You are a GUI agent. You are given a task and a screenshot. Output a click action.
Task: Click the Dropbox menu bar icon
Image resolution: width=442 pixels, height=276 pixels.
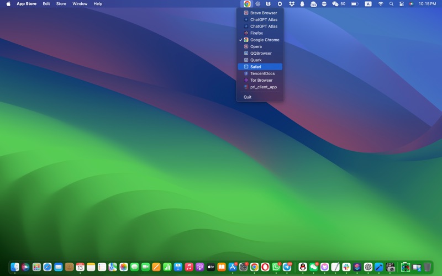tap(292, 4)
